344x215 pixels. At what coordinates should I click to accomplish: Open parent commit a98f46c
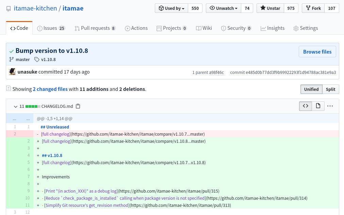pyautogui.click(x=216, y=72)
